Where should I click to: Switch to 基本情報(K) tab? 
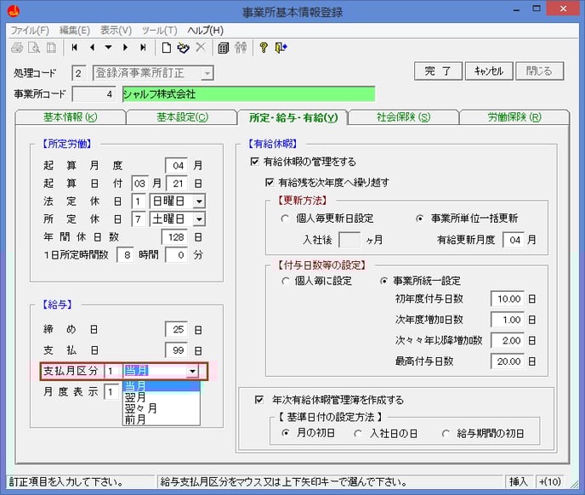point(70,117)
